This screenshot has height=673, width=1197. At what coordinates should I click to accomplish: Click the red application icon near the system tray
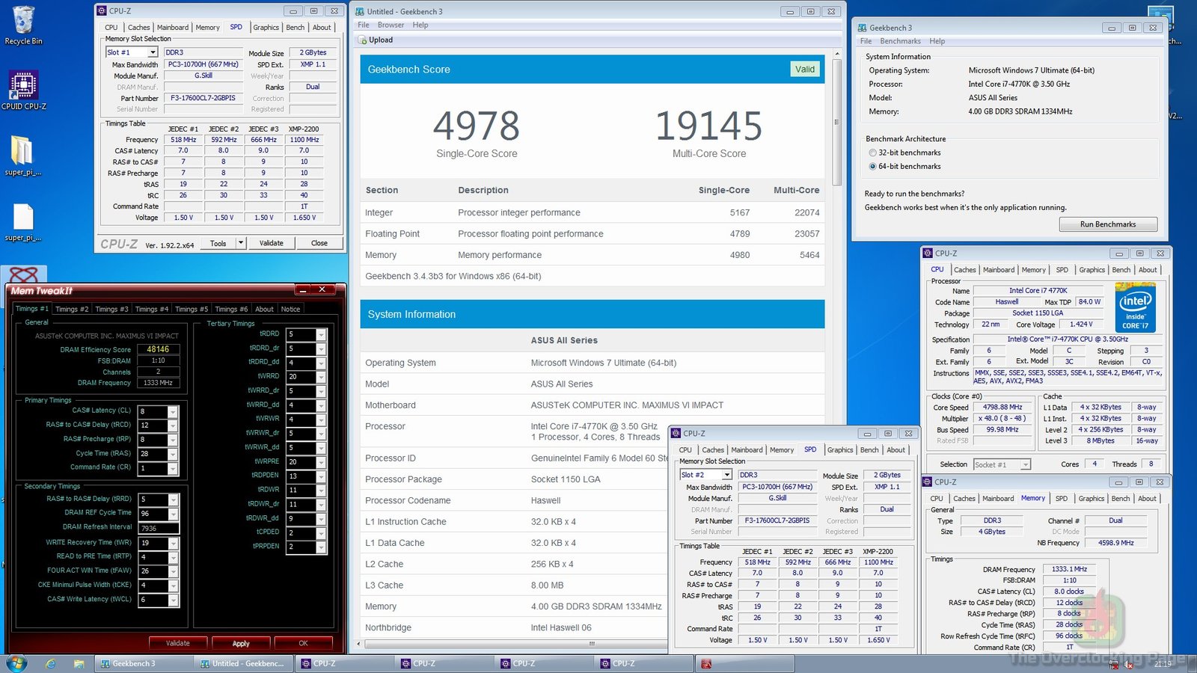[707, 663]
